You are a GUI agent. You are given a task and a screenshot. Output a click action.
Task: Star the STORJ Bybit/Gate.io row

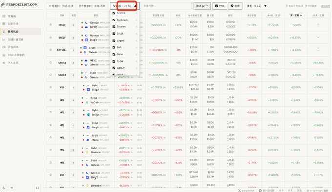(x=51, y=75)
